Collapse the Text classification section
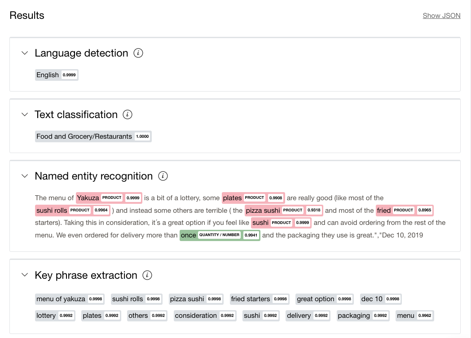This screenshot has width=471, height=338. pyautogui.click(x=25, y=114)
